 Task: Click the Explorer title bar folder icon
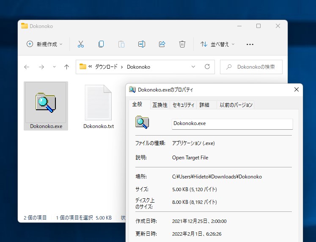(x=25, y=26)
